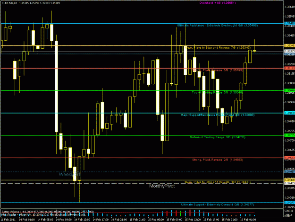Click the 1.35610 price scale value

(290, 7)
